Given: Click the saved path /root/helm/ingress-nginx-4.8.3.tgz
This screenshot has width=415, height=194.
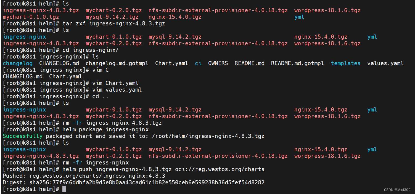Looking at the screenshot, I should click(x=208, y=136).
